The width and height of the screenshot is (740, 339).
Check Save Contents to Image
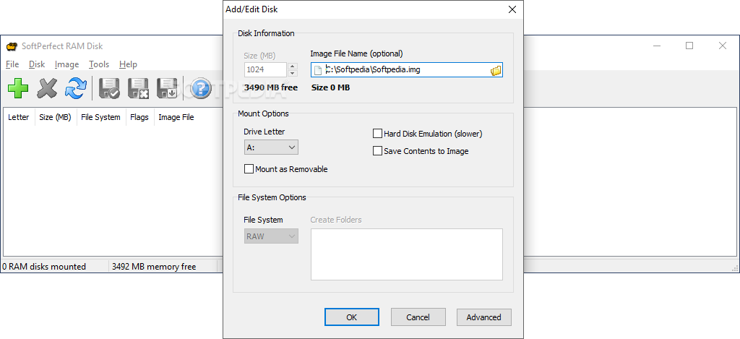pyautogui.click(x=377, y=151)
